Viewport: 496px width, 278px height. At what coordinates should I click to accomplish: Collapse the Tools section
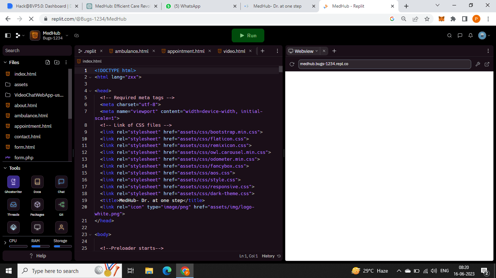pyautogui.click(x=5, y=168)
